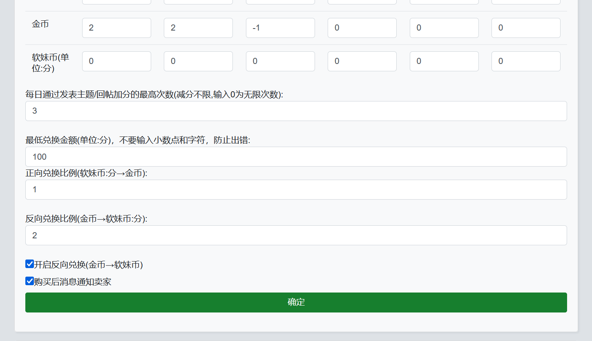Click the first 金币 row input field
This screenshot has height=341, width=592.
pyautogui.click(x=116, y=28)
